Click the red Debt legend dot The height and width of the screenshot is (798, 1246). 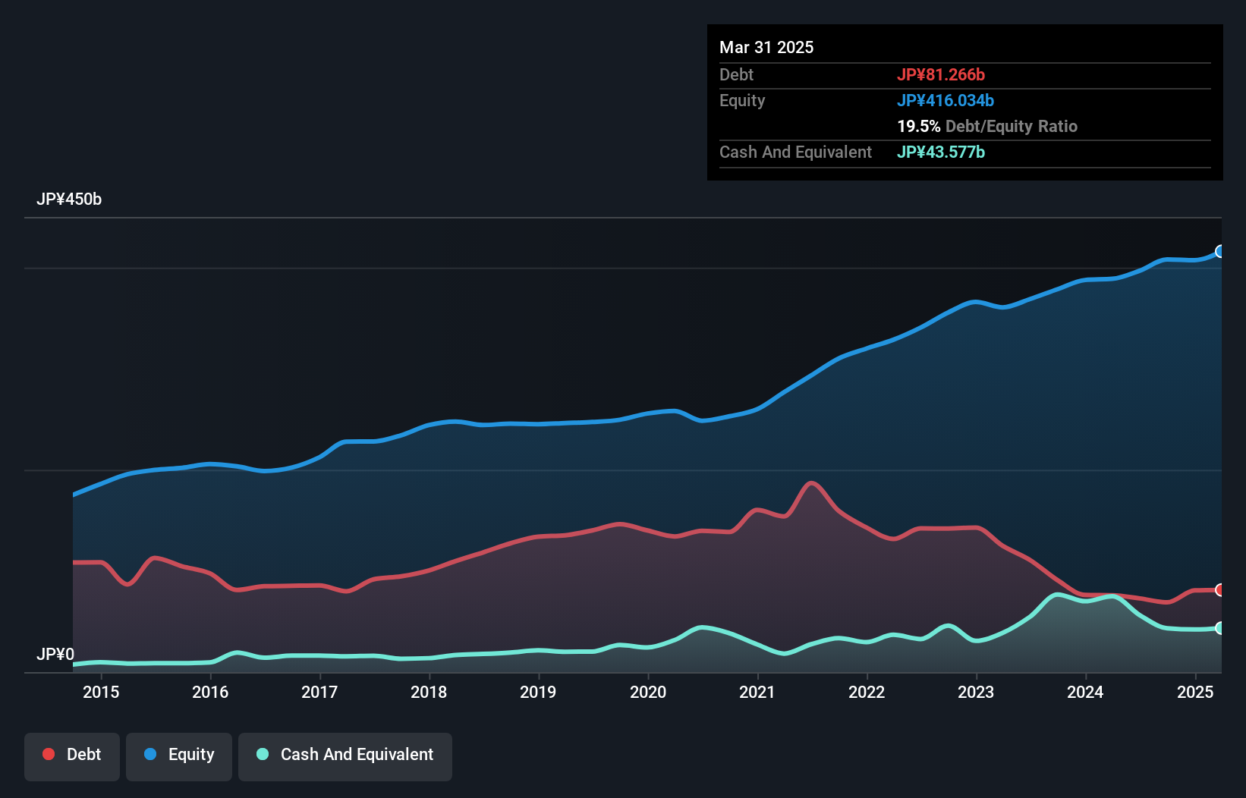point(49,754)
